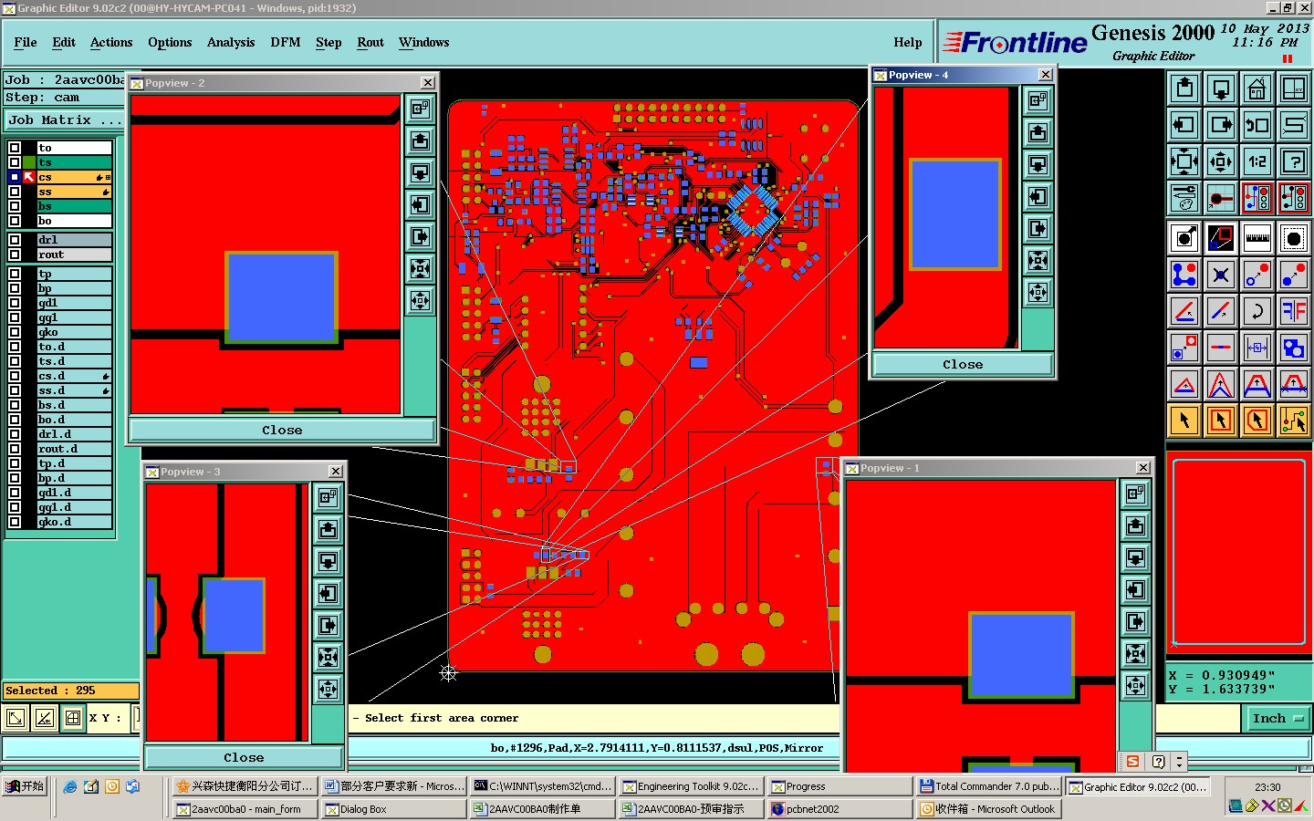Screen dimensions: 1314x821
Task: Select the rectangle area selection arrow tool
Action: tap(1221, 421)
